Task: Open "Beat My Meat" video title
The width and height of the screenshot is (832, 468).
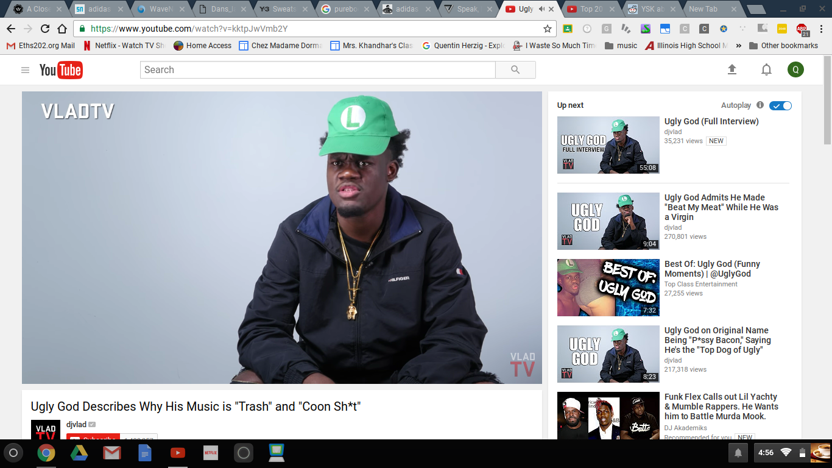Action: coord(721,207)
